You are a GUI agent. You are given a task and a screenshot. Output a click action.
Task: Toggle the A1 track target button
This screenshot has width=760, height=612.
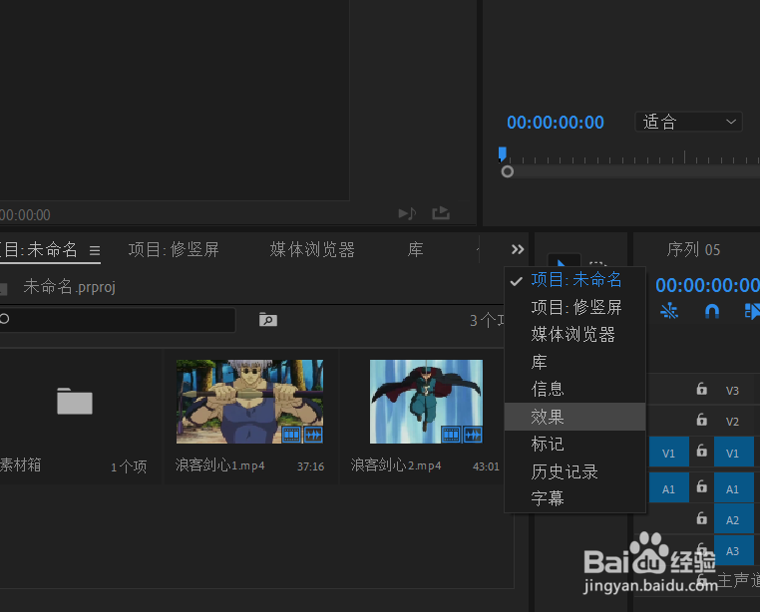(733, 488)
